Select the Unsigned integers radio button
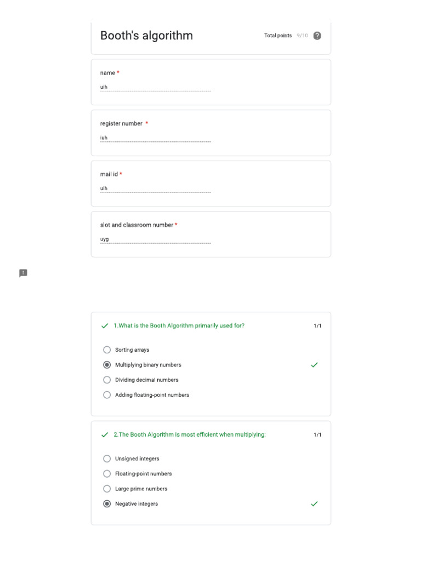Screen dimensions: 421x561 (107, 459)
